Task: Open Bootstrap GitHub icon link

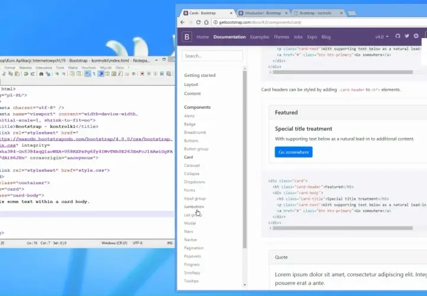Action: pos(397,36)
